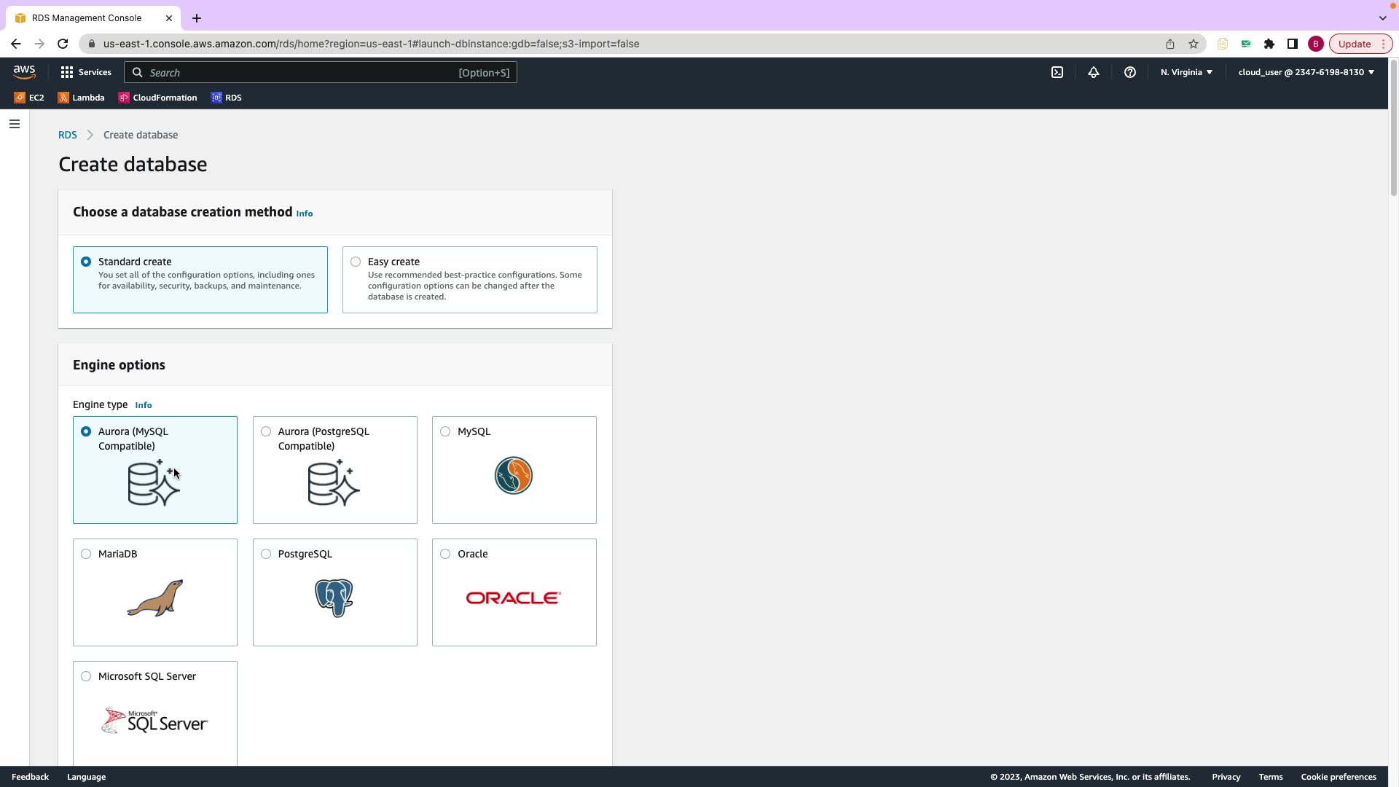Image resolution: width=1399 pixels, height=787 pixels.
Task: Open the hamburger side navigation menu
Action: pos(14,124)
